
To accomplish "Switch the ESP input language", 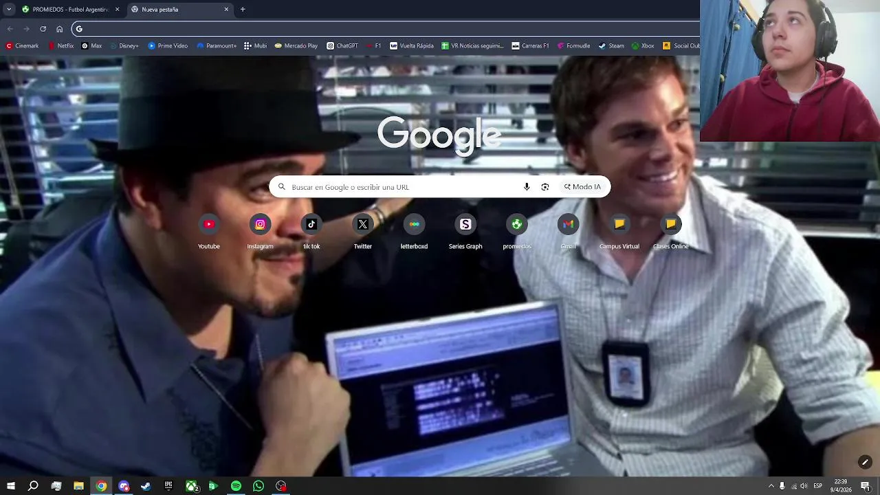I will (818, 486).
